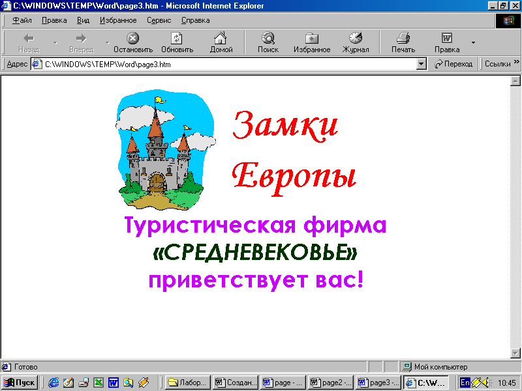Open the Журнал history pane
This screenshot has width=522, height=391.
tap(356, 42)
